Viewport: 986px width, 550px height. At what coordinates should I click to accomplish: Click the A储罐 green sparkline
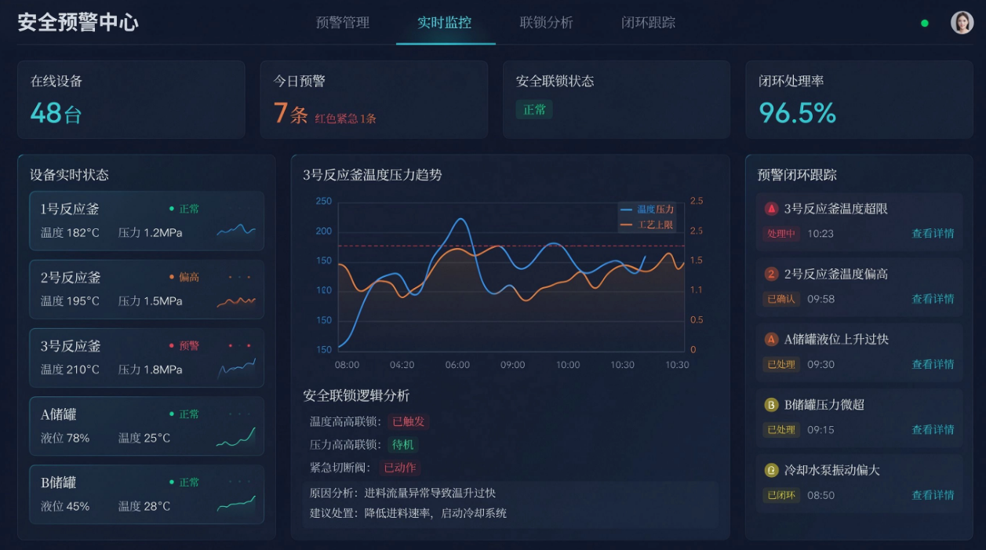236,437
